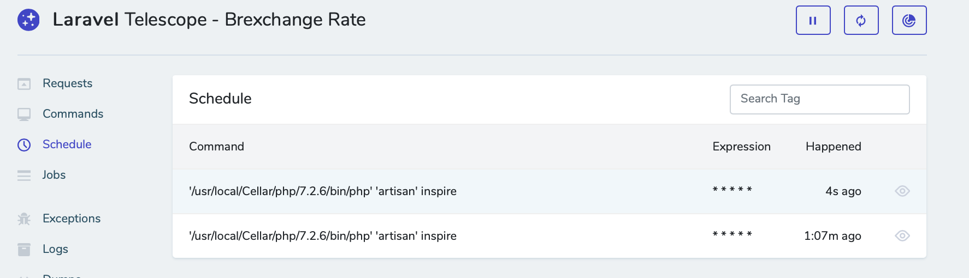This screenshot has height=278, width=969.
Task: Navigate to Logs in sidebar
Action: pyautogui.click(x=55, y=249)
